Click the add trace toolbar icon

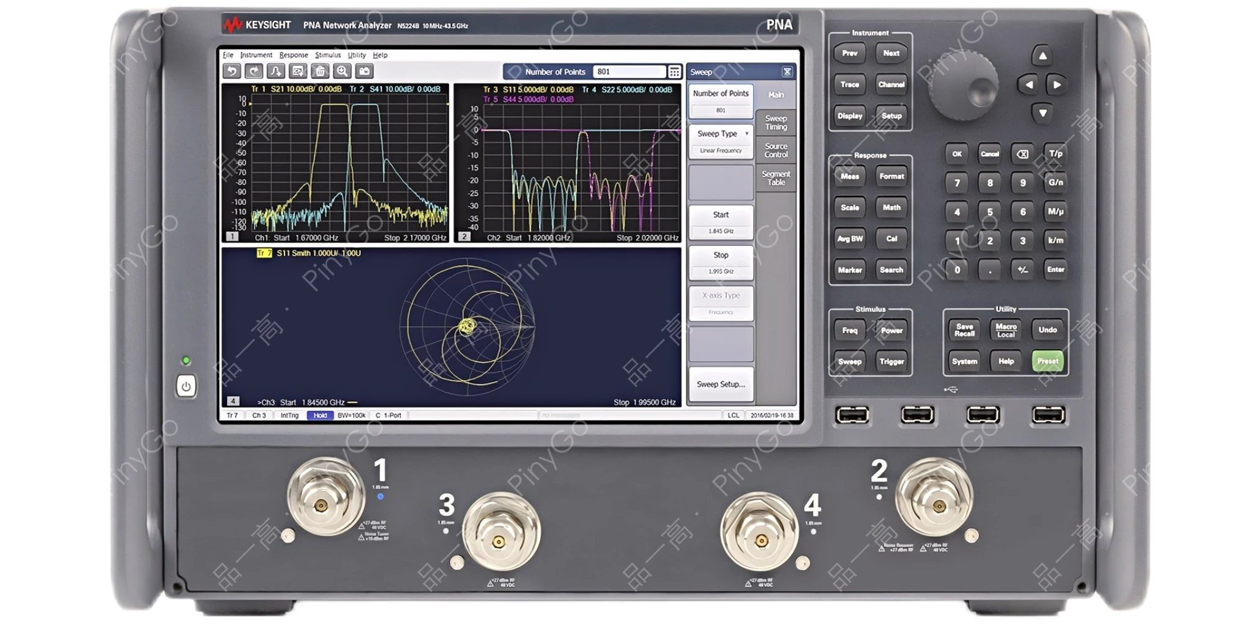[276, 72]
